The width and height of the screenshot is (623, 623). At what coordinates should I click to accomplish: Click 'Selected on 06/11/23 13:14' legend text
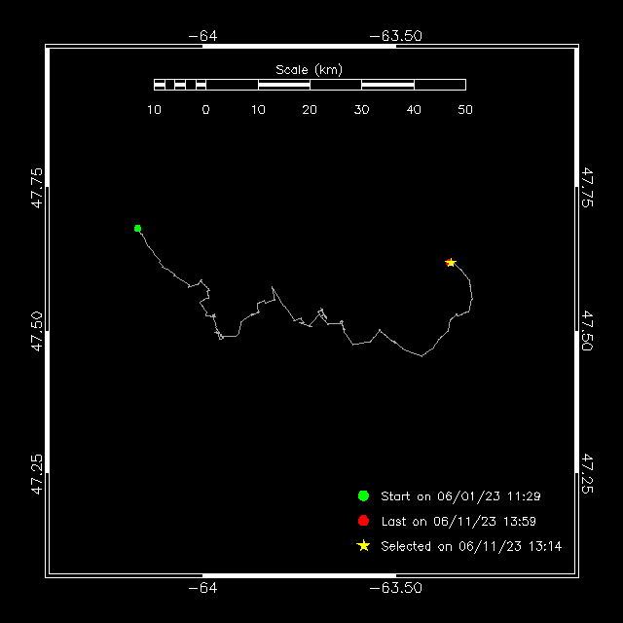click(x=471, y=546)
